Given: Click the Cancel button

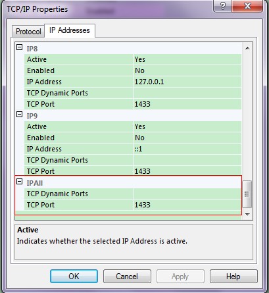Looking at the screenshot, I should [127, 276].
